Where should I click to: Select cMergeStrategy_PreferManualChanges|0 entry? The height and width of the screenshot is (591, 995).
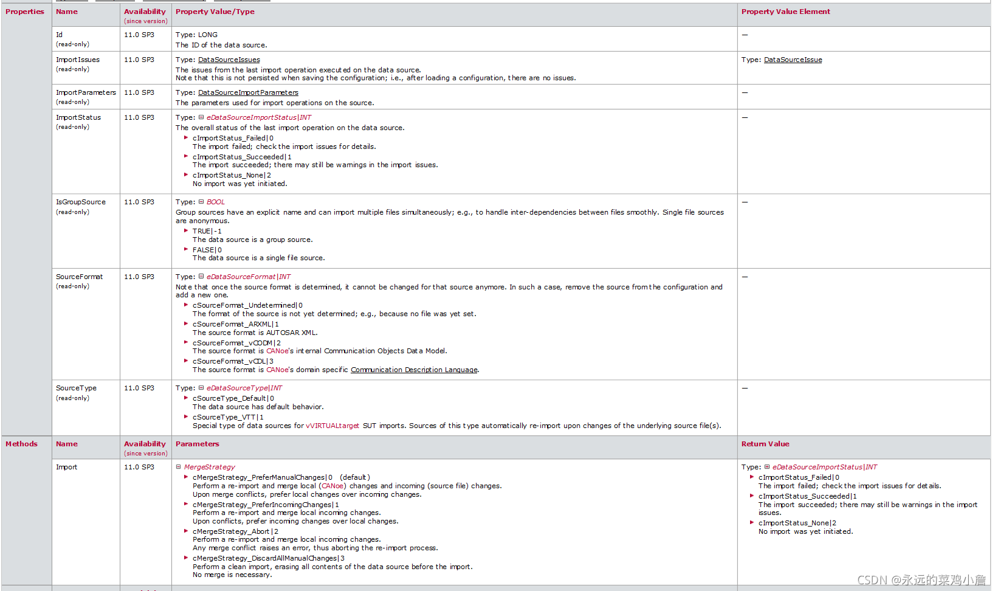point(263,477)
